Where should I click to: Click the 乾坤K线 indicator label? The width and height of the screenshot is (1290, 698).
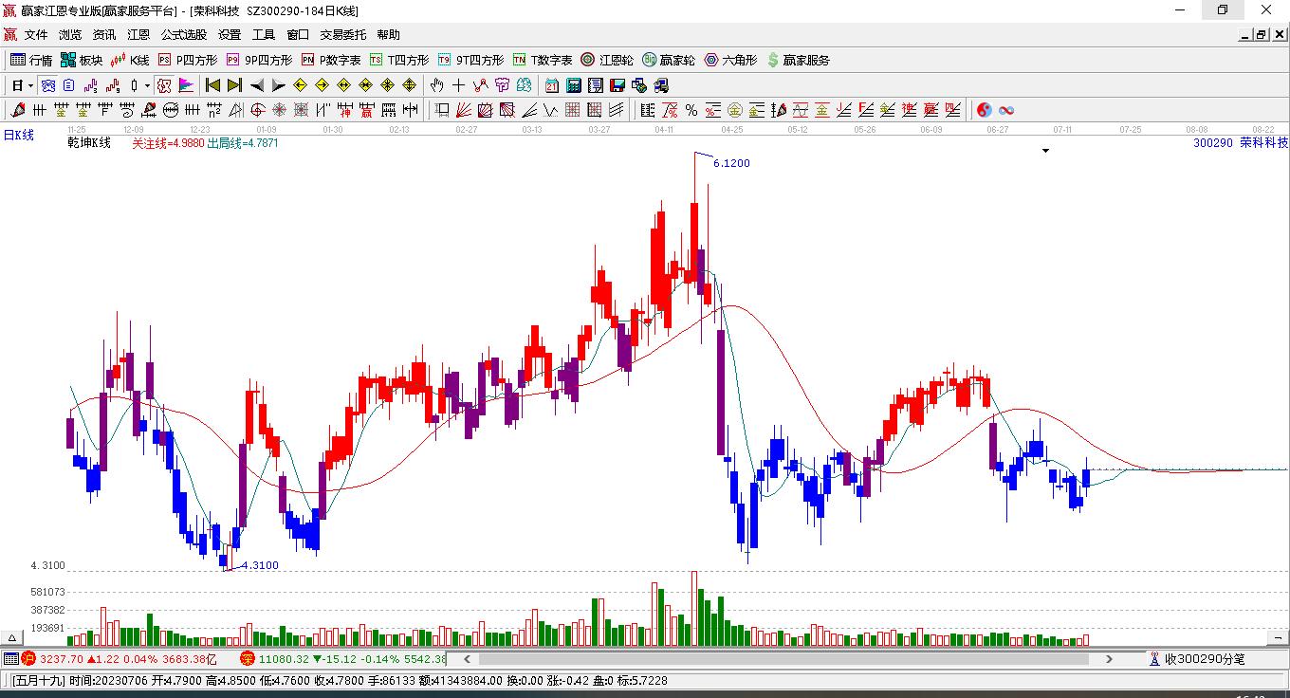coord(89,143)
